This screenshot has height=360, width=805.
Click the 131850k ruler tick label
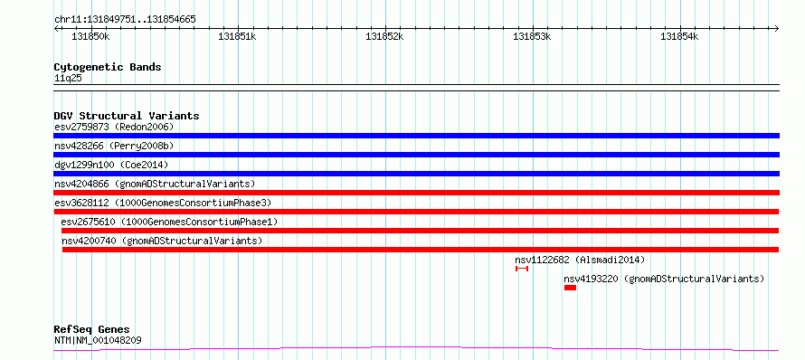(90, 36)
